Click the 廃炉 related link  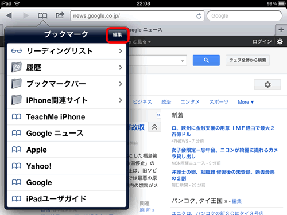click(x=147, y=210)
